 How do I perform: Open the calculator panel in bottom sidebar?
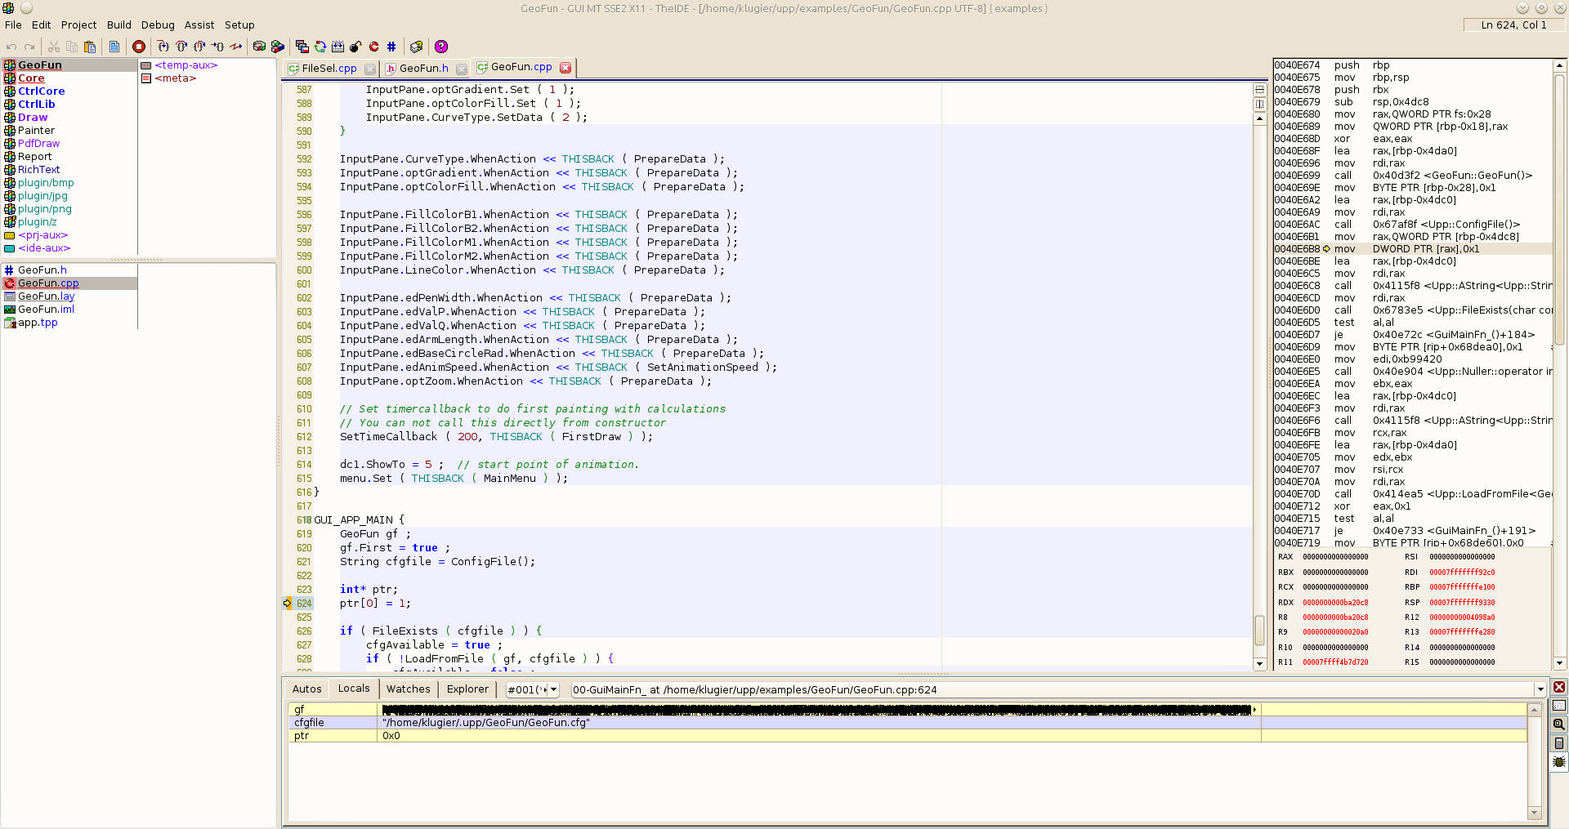click(1559, 743)
